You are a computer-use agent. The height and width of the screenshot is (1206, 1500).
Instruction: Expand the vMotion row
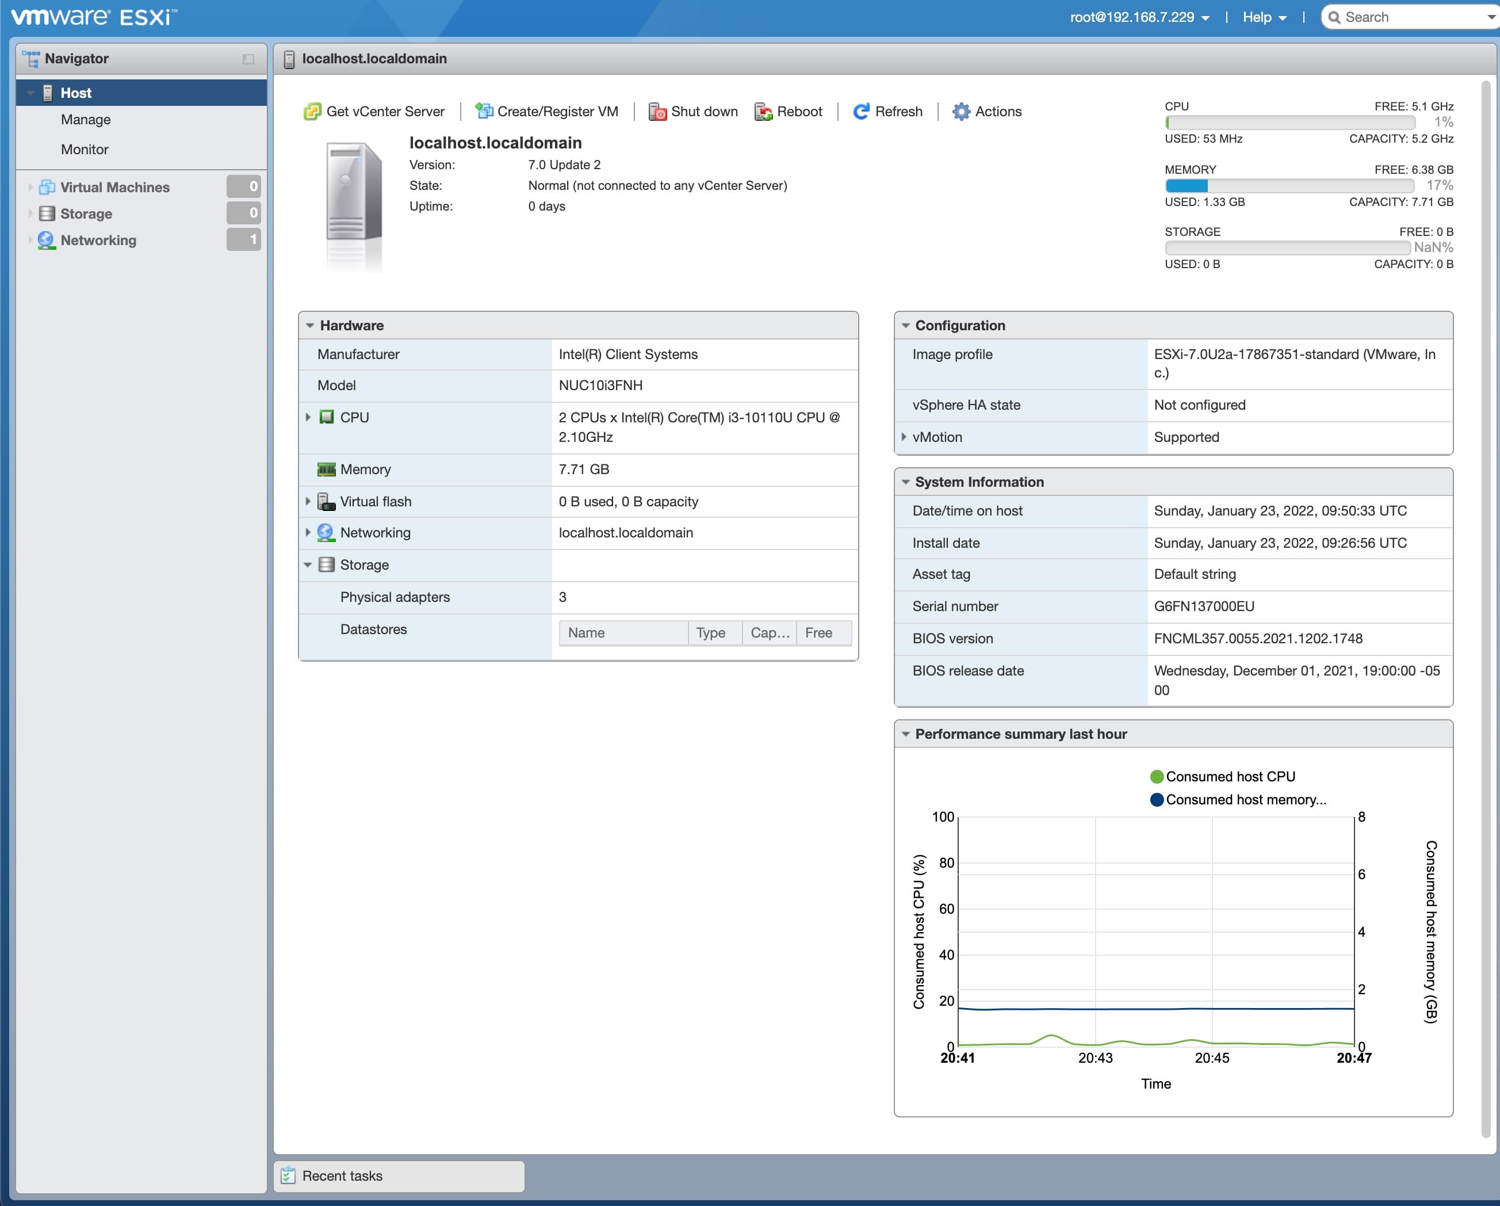[904, 437]
